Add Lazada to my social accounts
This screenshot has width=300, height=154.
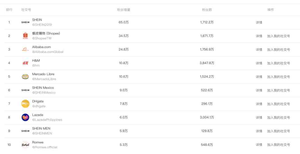click(278, 118)
